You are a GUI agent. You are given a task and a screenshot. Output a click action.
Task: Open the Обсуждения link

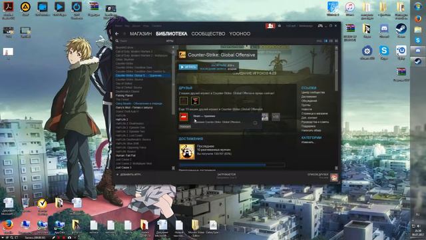309,101
